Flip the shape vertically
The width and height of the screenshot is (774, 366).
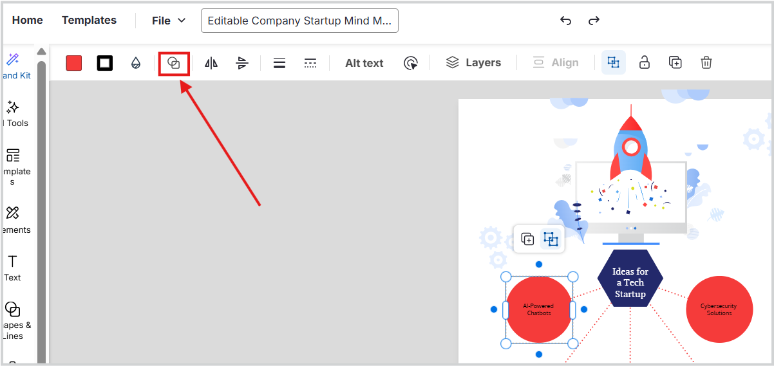point(242,63)
